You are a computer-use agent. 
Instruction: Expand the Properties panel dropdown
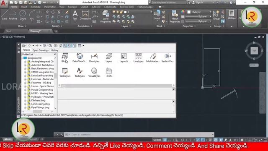click(189, 26)
